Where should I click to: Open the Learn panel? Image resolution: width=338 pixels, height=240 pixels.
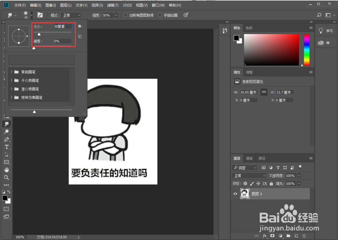click(325, 31)
